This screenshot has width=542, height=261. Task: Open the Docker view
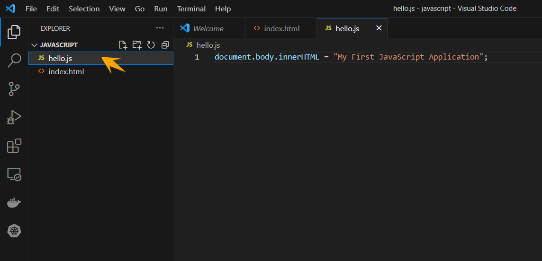(x=14, y=203)
